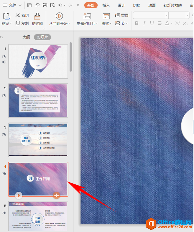Click the Print icon in quick toolbar
The height and width of the screenshot is (232, 194).
(45, 5)
